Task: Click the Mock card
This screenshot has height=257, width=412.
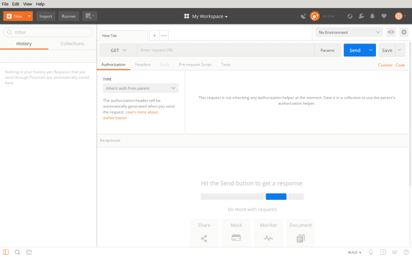Action: pos(236,232)
